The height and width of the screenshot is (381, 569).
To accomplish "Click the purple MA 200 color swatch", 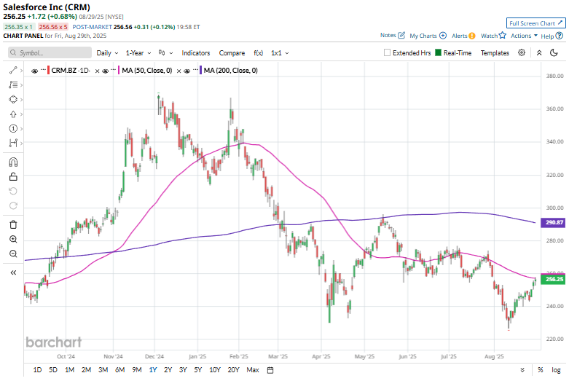I will 200,71.
